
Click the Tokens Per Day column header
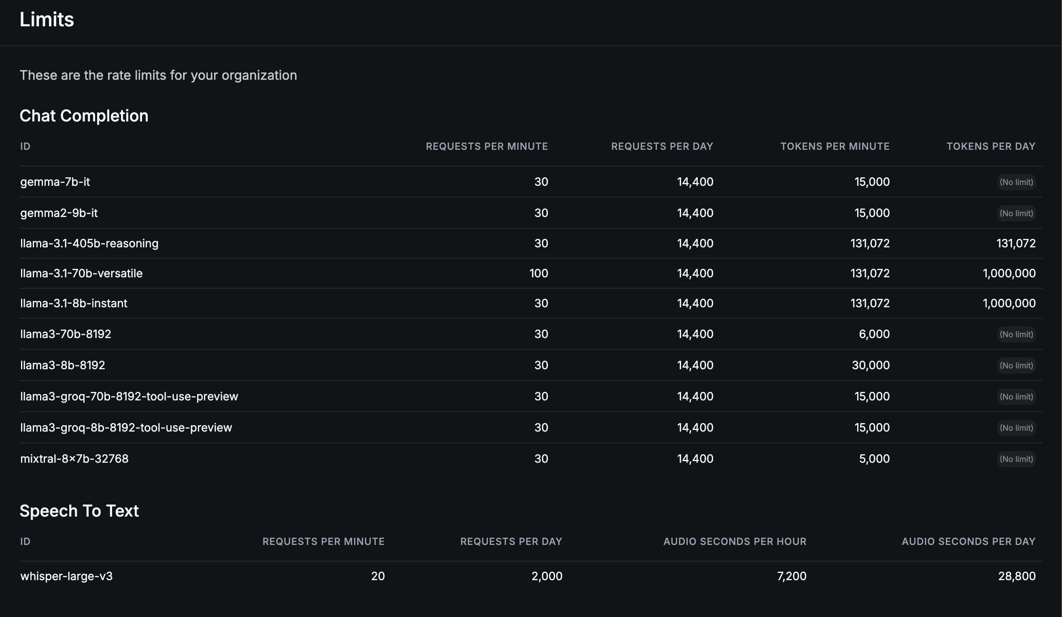coord(991,146)
